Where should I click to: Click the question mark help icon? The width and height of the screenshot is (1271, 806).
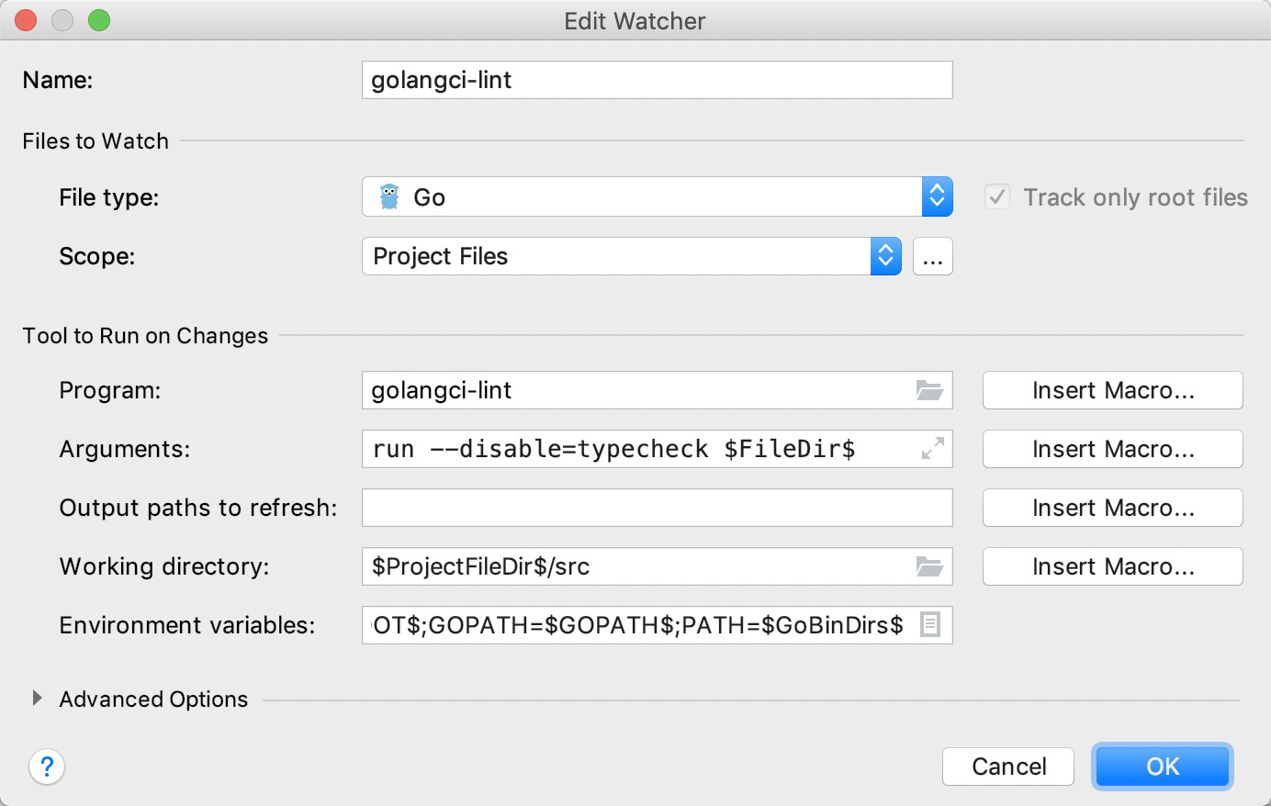click(47, 767)
